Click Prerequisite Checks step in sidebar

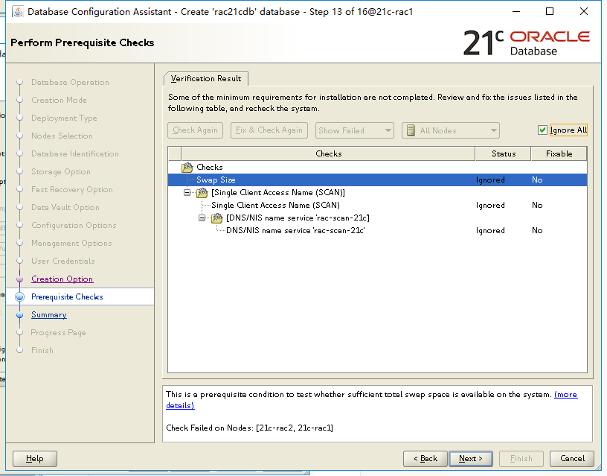67,297
